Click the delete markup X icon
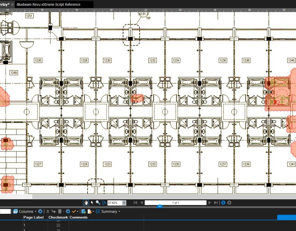Image resolution: width=296 pixels, height=231 pixels. [48, 211]
